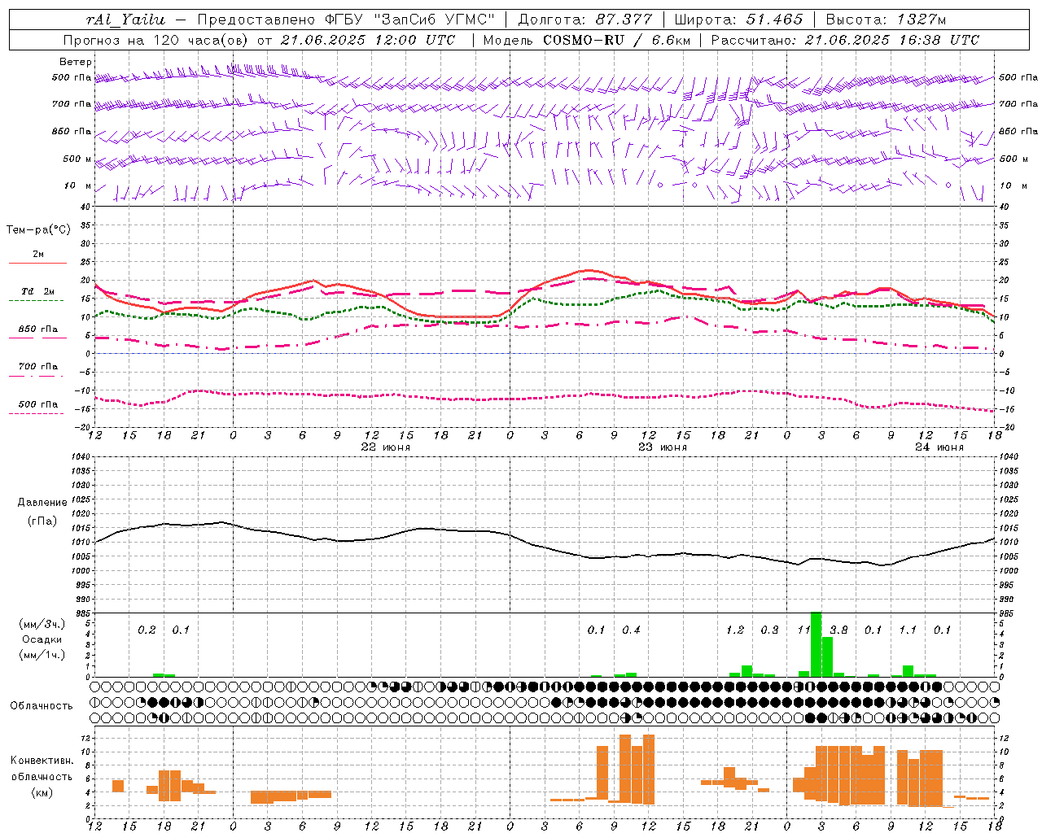Click the 1.1 precipitation value

908,630
